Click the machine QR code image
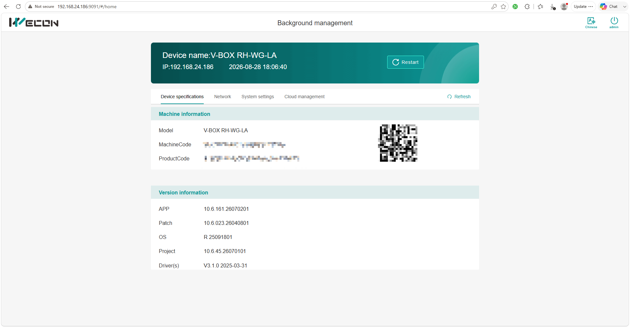Screen dimensions: 630x327 (398, 143)
